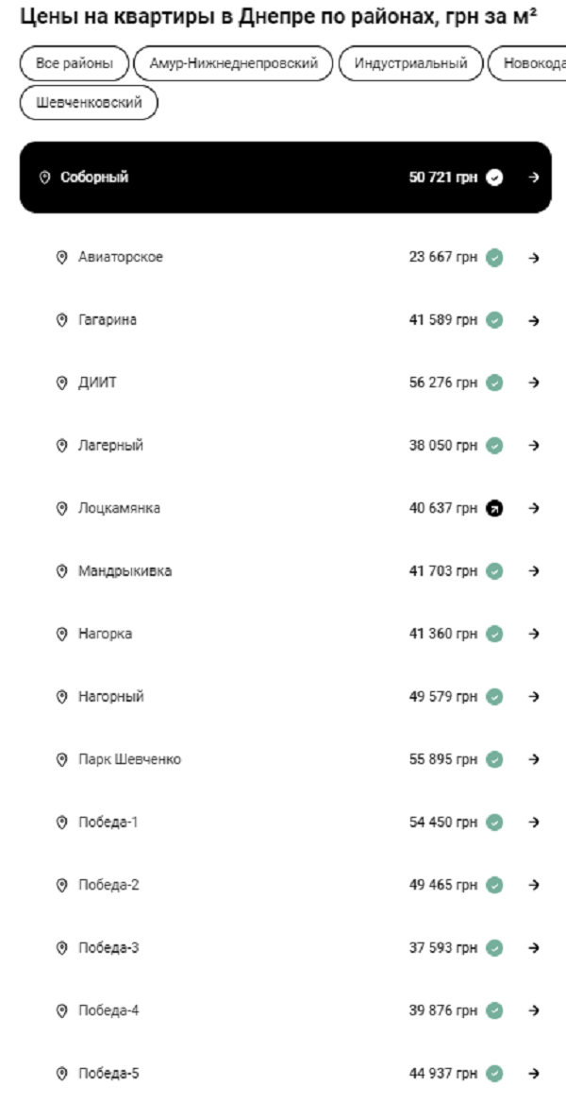Open Лагерный details with its arrow
The width and height of the screenshot is (566, 1103).
tap(534, 446)
